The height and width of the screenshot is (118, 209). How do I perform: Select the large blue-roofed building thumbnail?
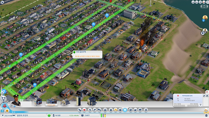tap(92, 101)
